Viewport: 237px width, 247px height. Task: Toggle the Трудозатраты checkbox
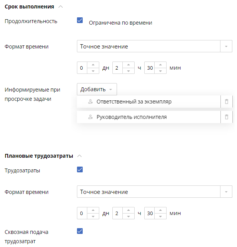pyautogui.click(x=80, y=169)
